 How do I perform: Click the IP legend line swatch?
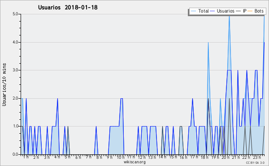pyautogui.click(x=239, y=11)
